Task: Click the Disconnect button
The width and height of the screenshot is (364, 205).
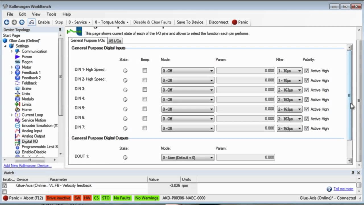Action: 218,22
